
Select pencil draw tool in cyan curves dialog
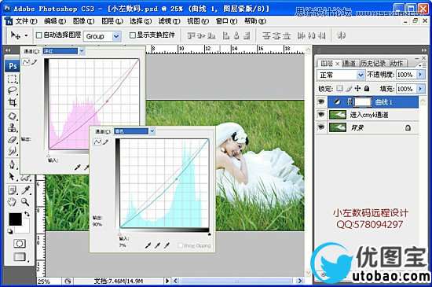(105, 142)
